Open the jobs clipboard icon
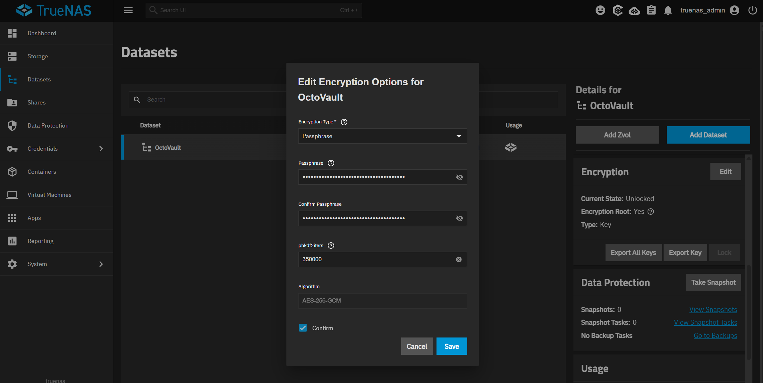 [x=651, y=10]
